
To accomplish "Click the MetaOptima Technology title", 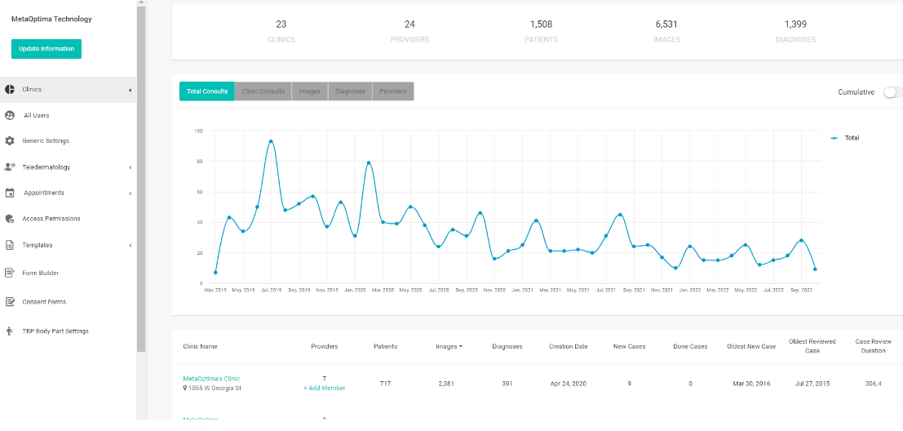I will point(51,19).
